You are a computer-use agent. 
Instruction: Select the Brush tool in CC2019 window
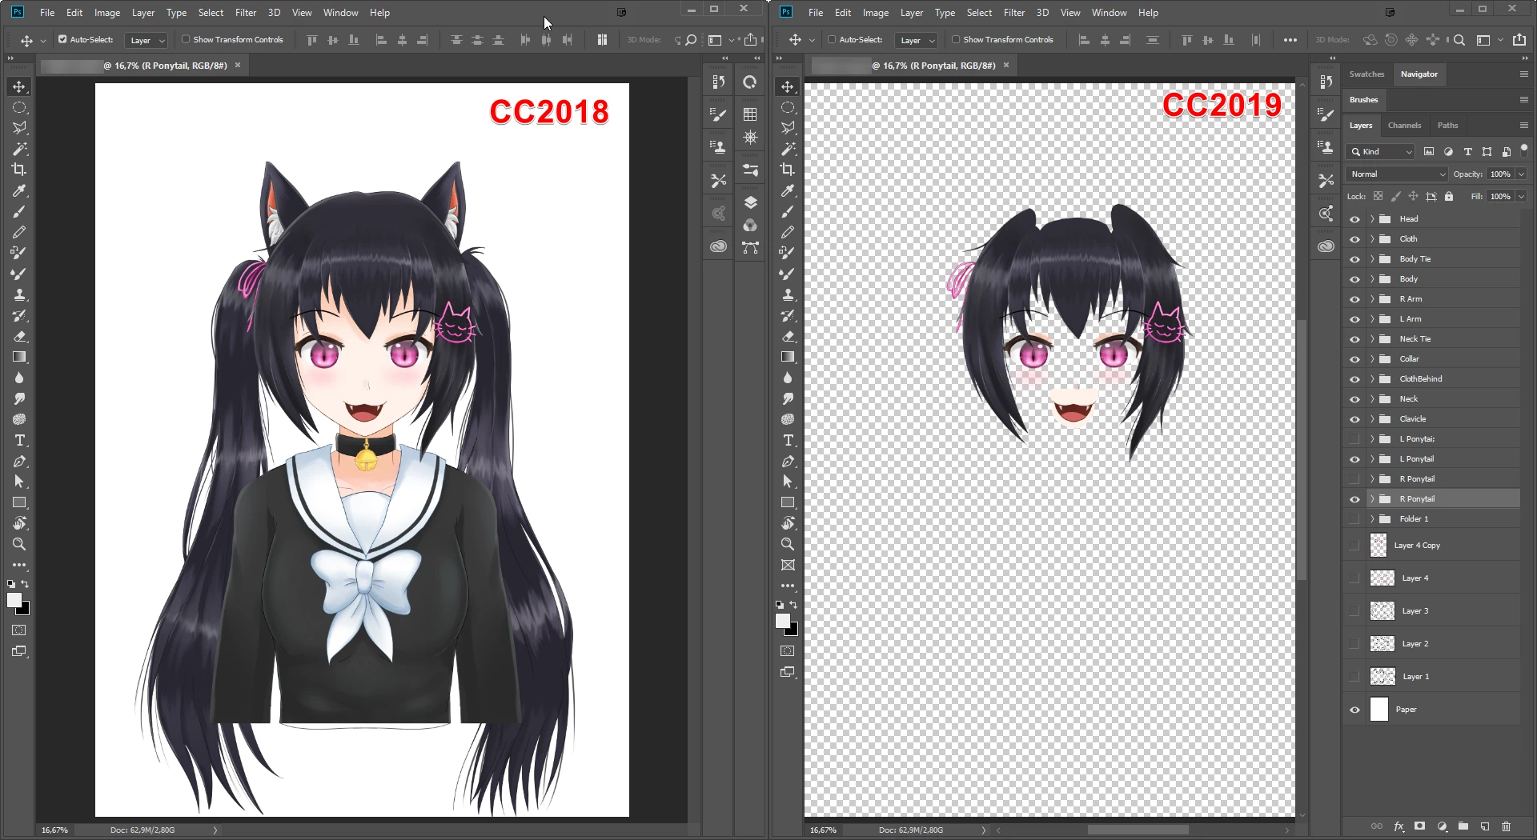pyautogui.click(x=788, y=211)
